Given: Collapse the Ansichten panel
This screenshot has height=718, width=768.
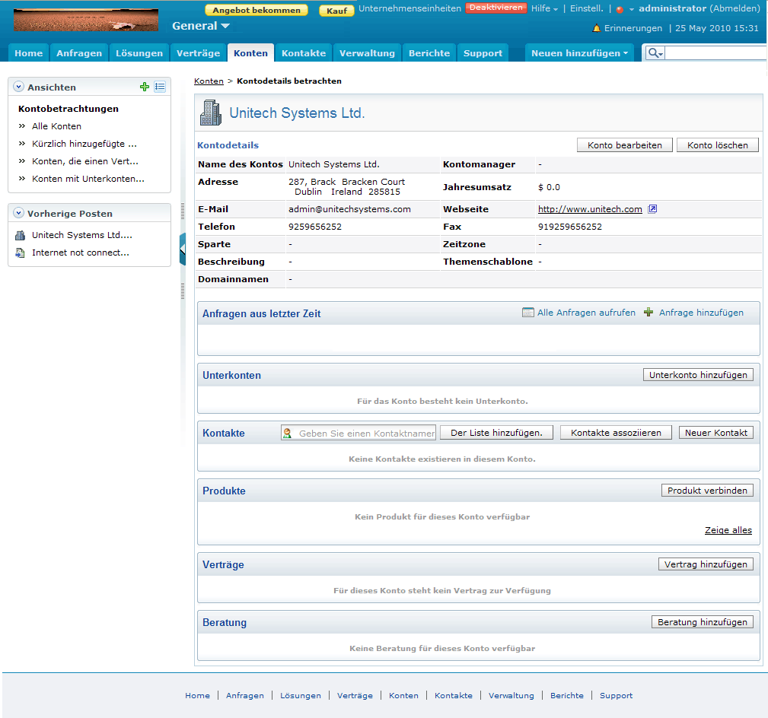Looking at the screenshot, I should [x=18, y=87].
